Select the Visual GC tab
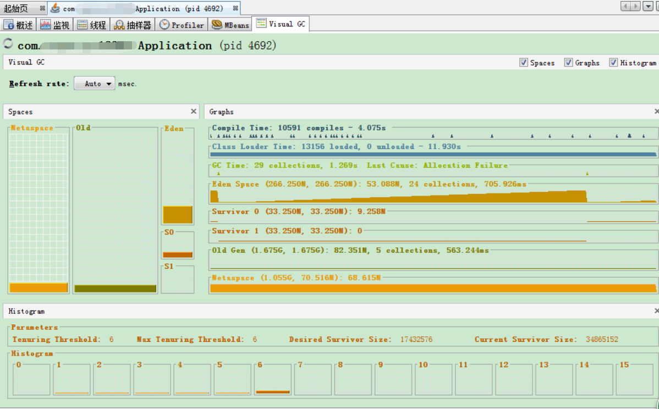Screen dimensions: 659x409 (x=281, y=24)
